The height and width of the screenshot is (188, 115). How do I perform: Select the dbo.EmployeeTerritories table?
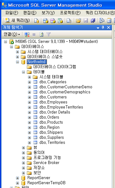[x=61, y=107]
